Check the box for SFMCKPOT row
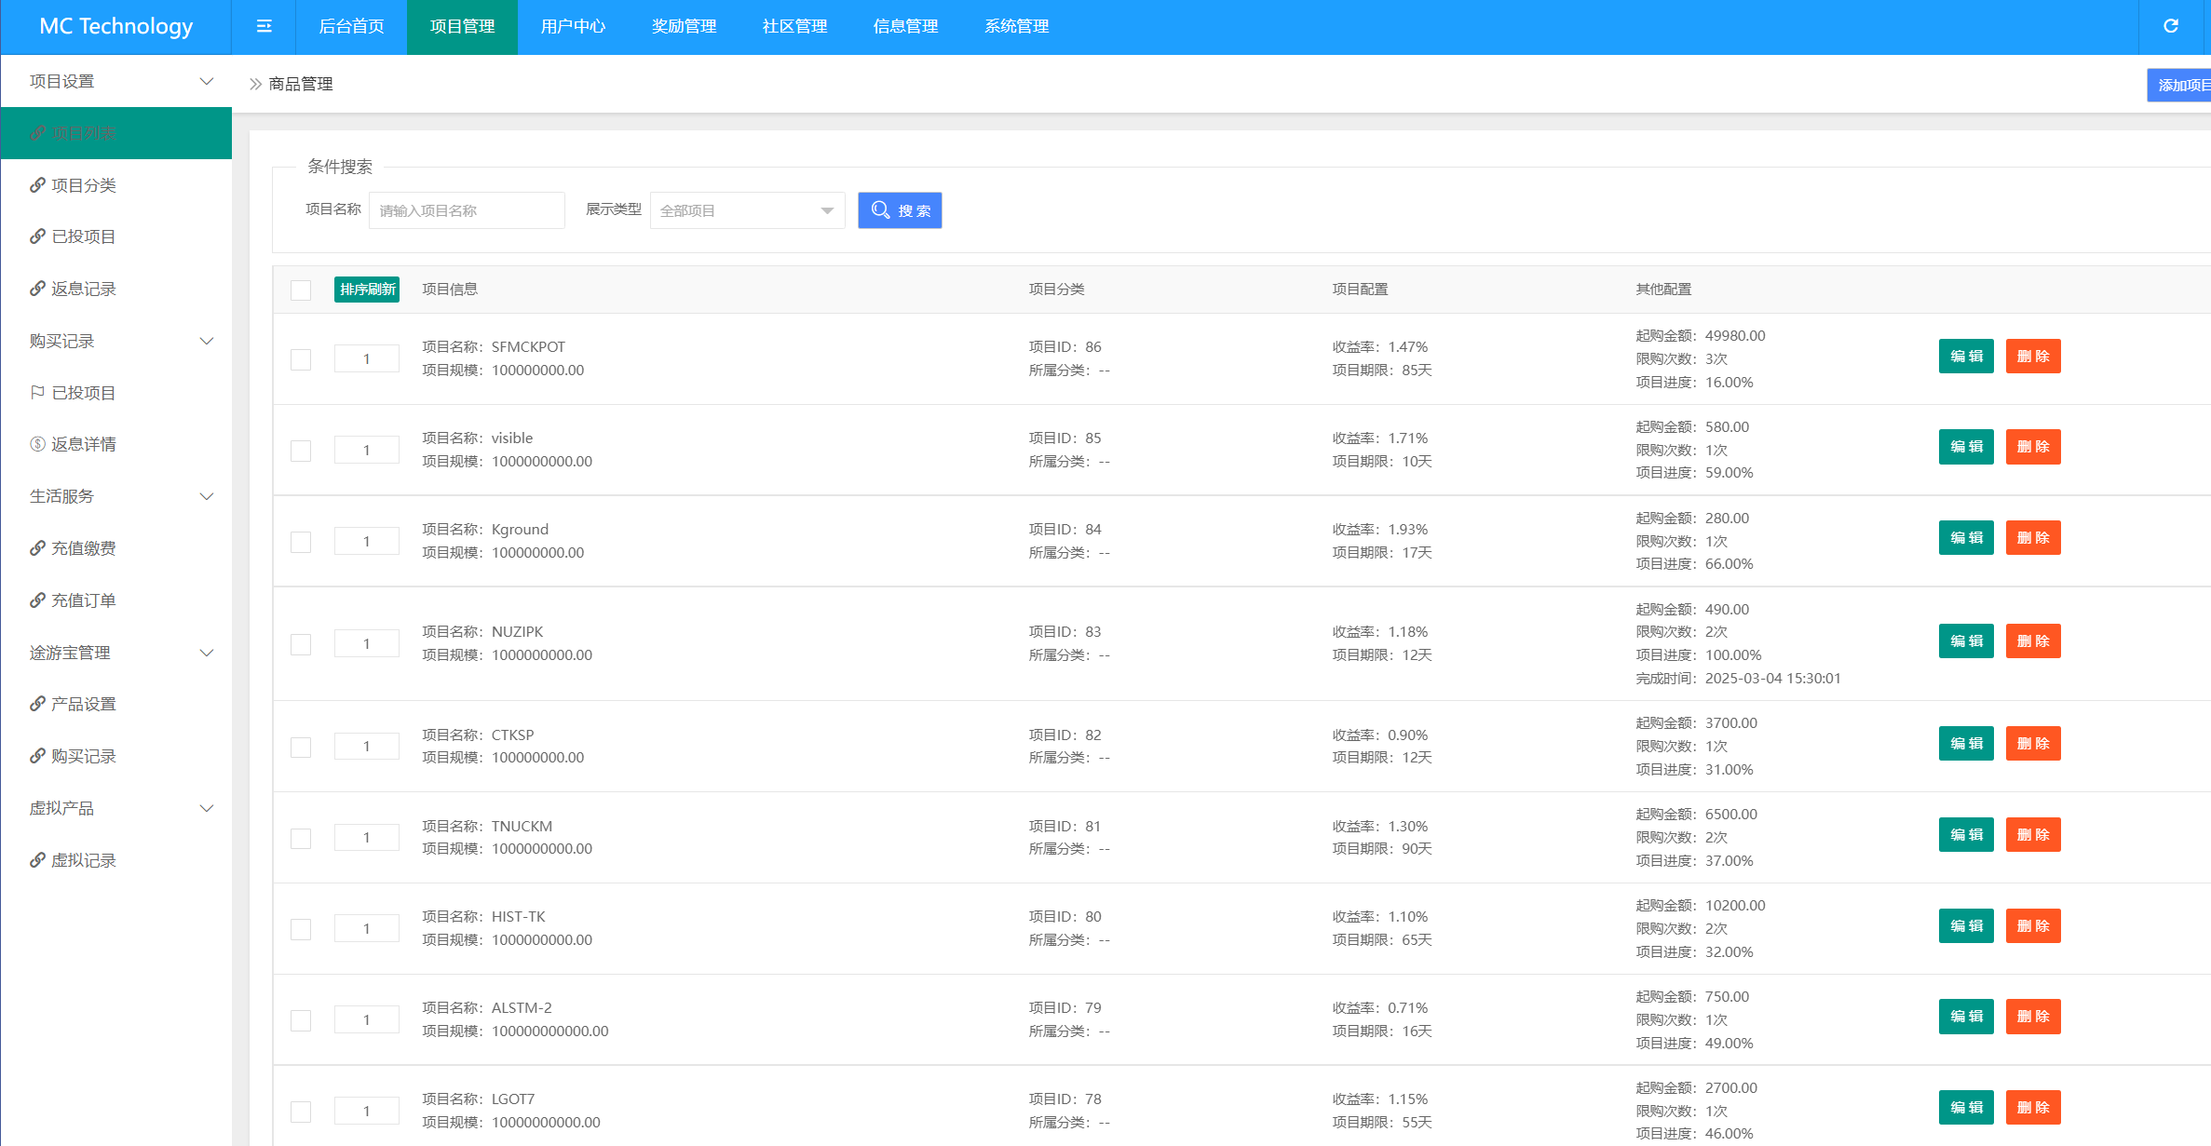The image size is (2211, 1146). 301,359
